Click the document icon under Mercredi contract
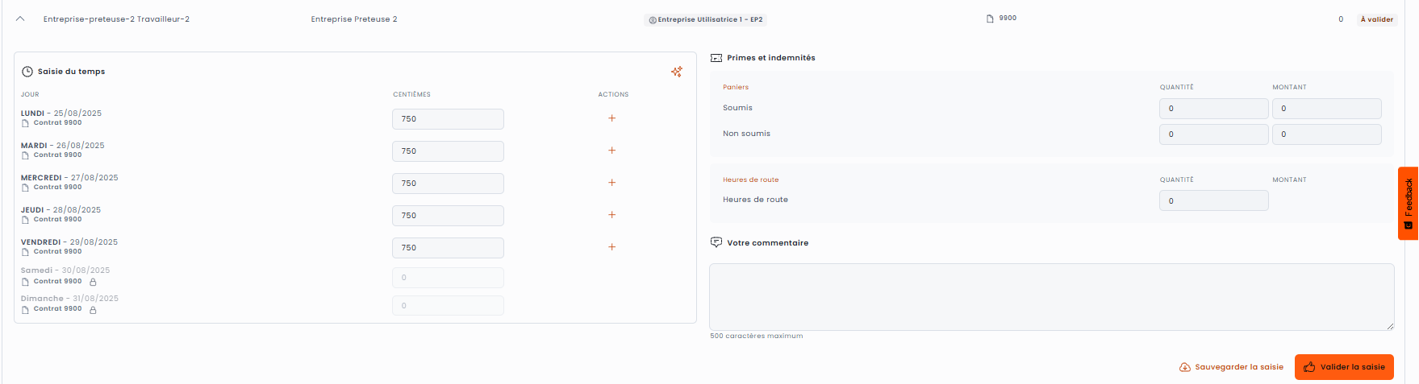The image size is (1419, 384). pyautogui.click(x=25, y=188)
